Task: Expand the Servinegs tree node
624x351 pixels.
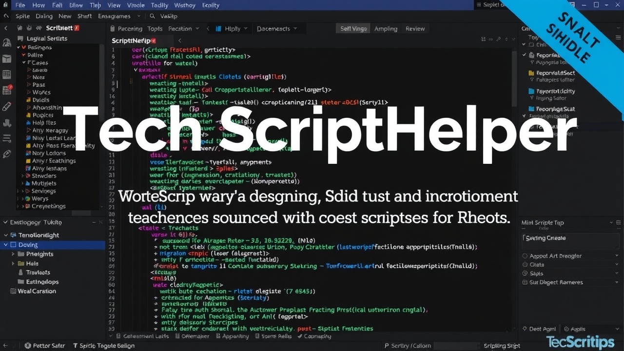Action: click(23, 191)
